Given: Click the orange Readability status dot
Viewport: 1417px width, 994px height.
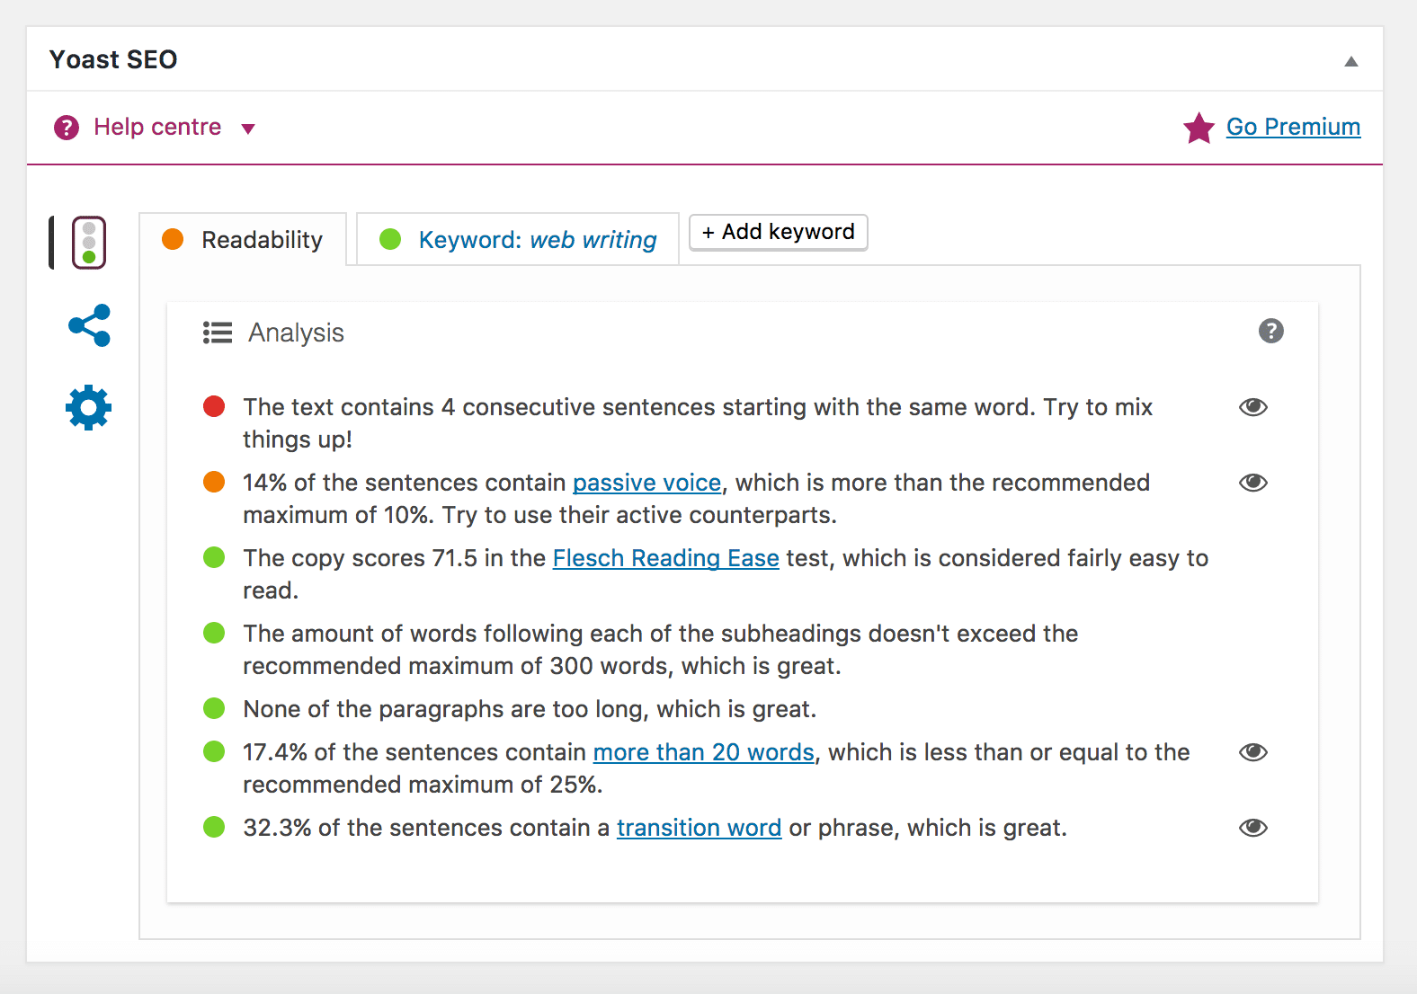Looking at the screenshot, I should (173, 240).
